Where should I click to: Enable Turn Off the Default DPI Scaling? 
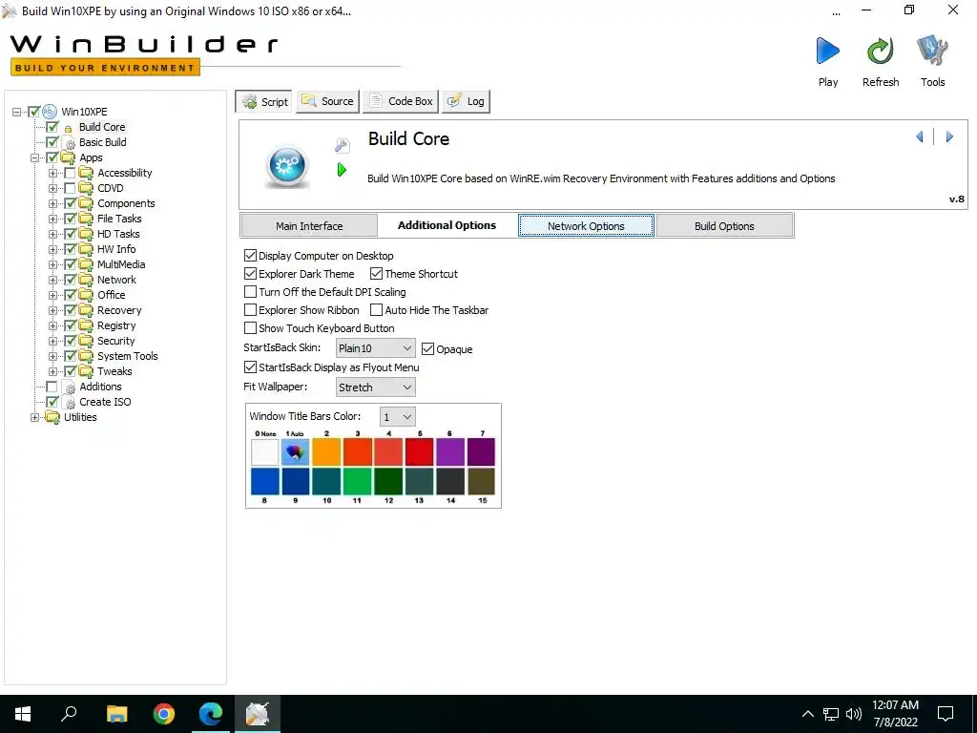tap(251, 292)
